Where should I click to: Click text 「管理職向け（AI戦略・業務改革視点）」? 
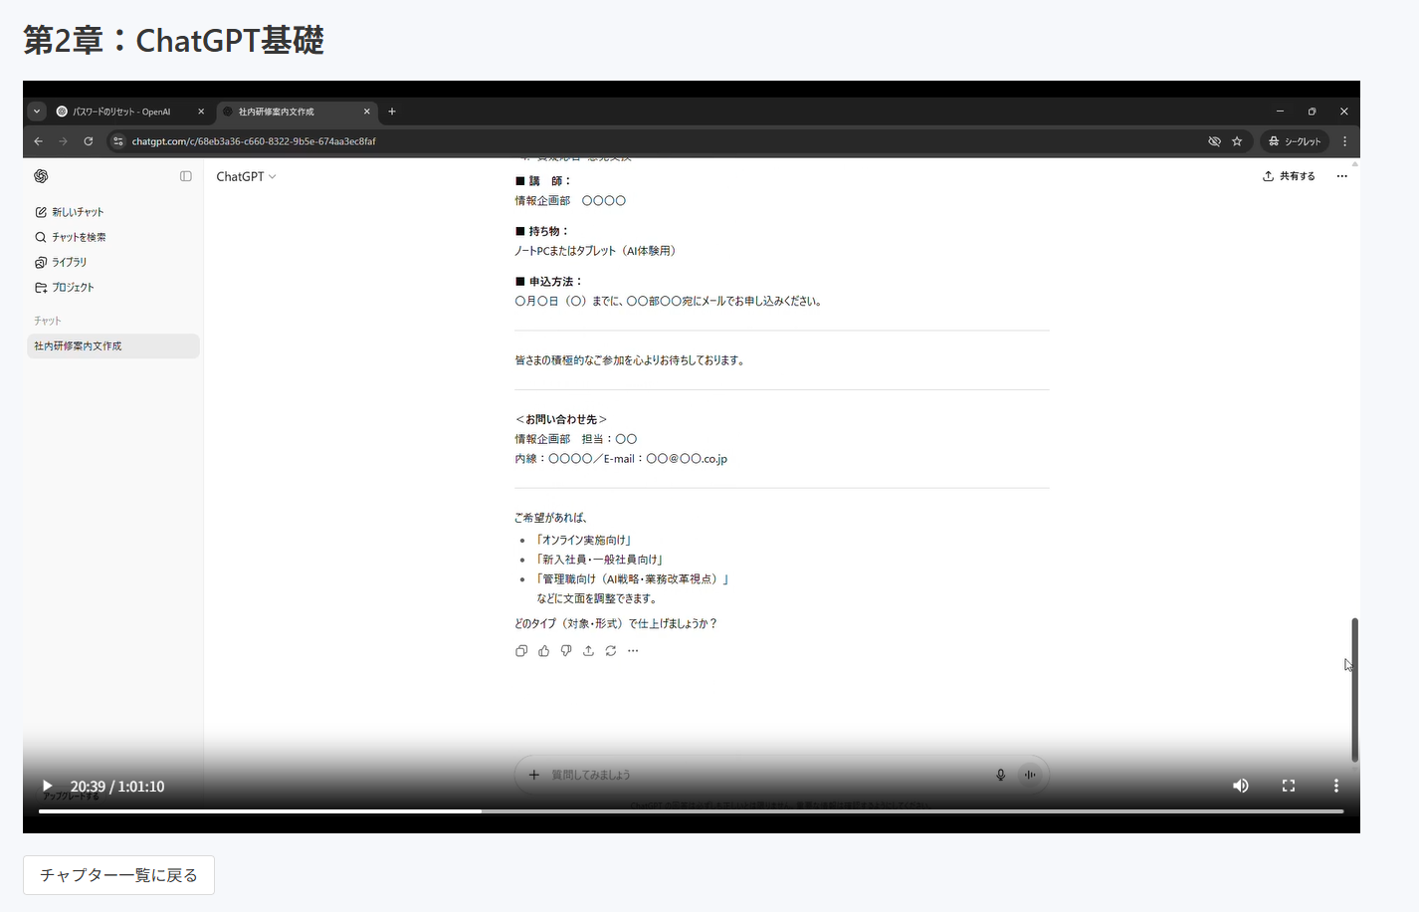633,578
